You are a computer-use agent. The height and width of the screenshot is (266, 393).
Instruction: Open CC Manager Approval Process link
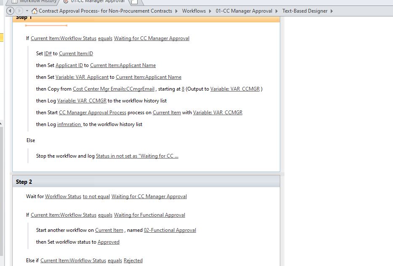coord(93,113)
